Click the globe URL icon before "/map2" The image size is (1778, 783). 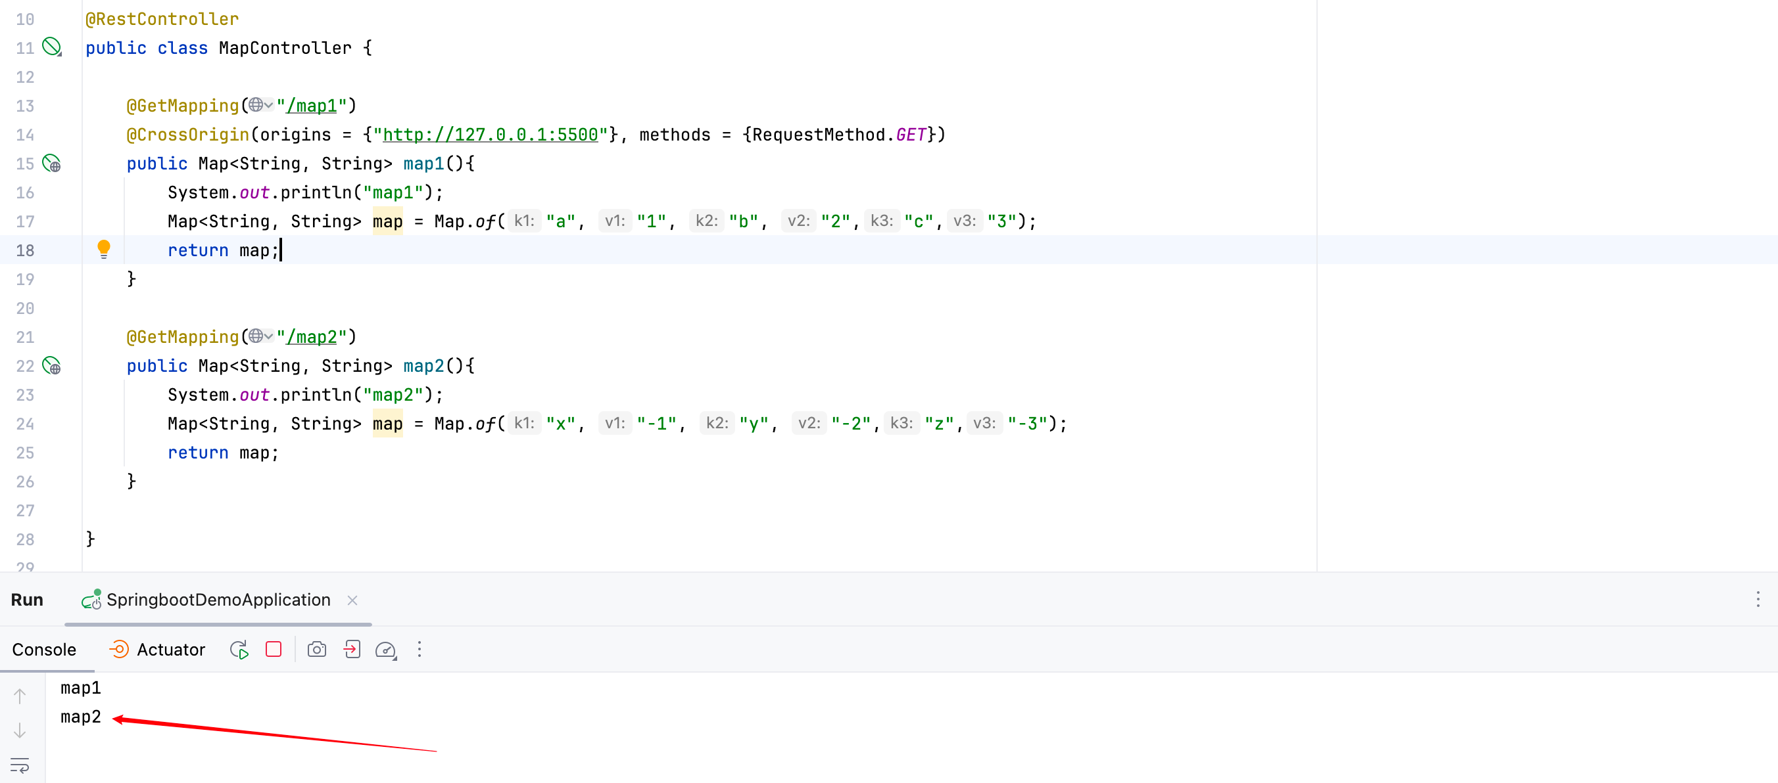click(x=255, y=336)
